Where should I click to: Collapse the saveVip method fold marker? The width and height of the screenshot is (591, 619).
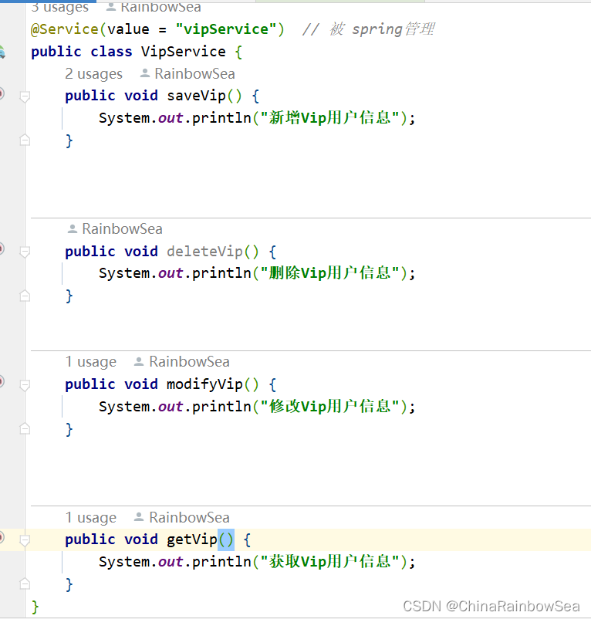(x=25, y=96)
